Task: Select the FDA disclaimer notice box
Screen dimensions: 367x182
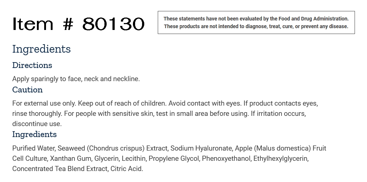Action: point(256,23)
